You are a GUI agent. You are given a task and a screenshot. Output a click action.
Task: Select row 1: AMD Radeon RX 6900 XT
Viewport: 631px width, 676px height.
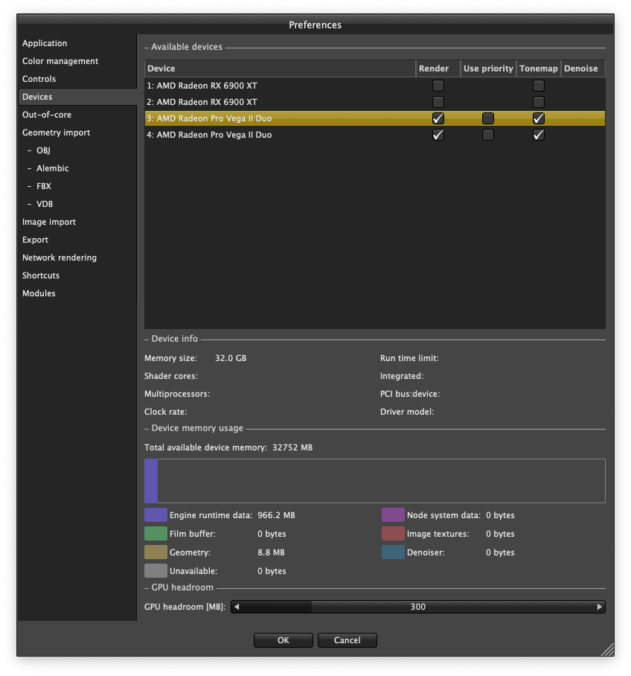[374, 86]
